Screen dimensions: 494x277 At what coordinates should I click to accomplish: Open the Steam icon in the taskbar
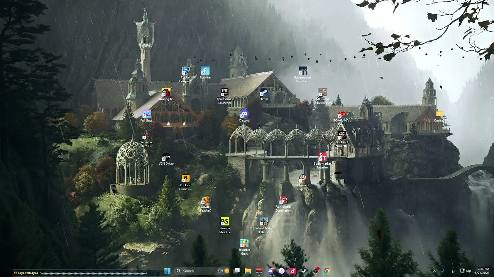(x=304, y=271)
